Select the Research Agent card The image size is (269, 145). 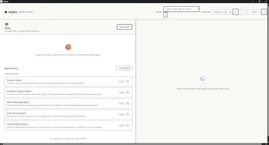click(68, 82)
